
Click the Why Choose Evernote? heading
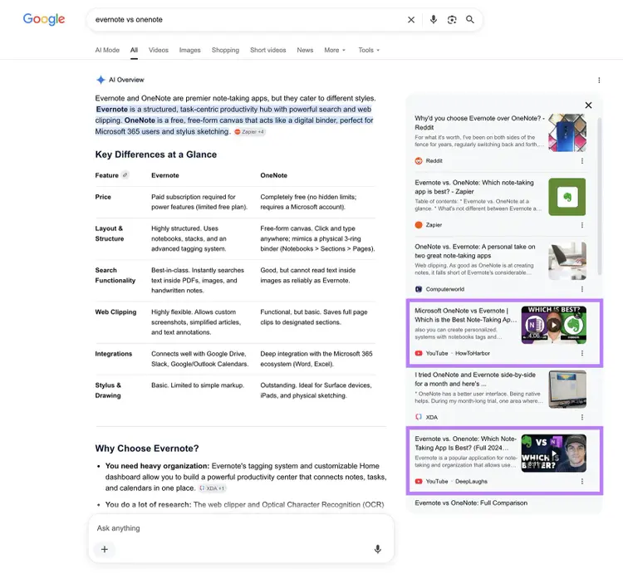146,449
